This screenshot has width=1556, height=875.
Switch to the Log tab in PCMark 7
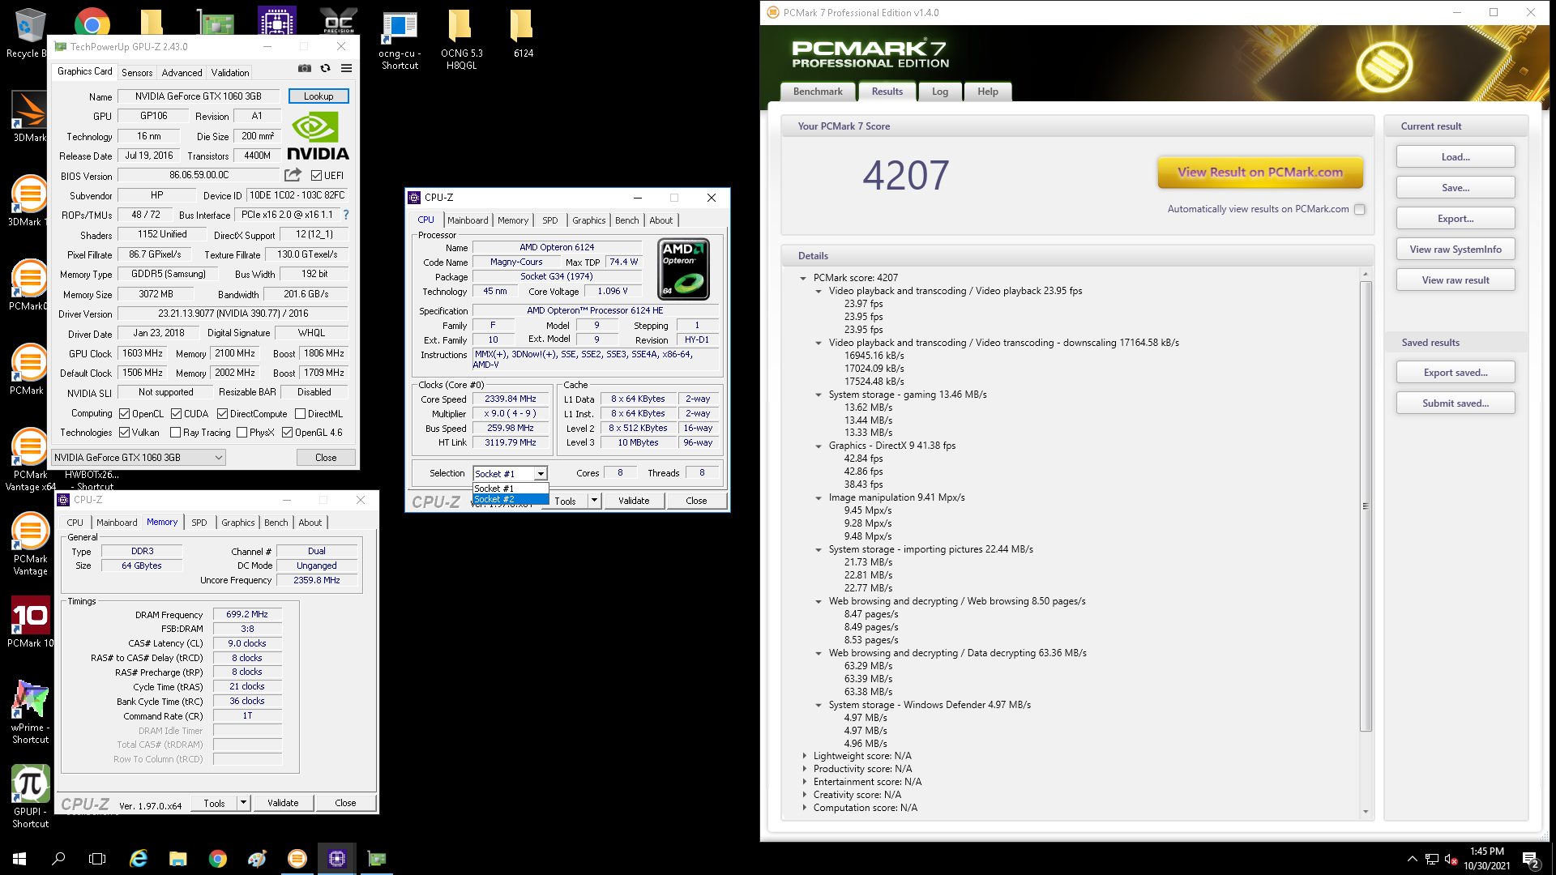(940, 92)
